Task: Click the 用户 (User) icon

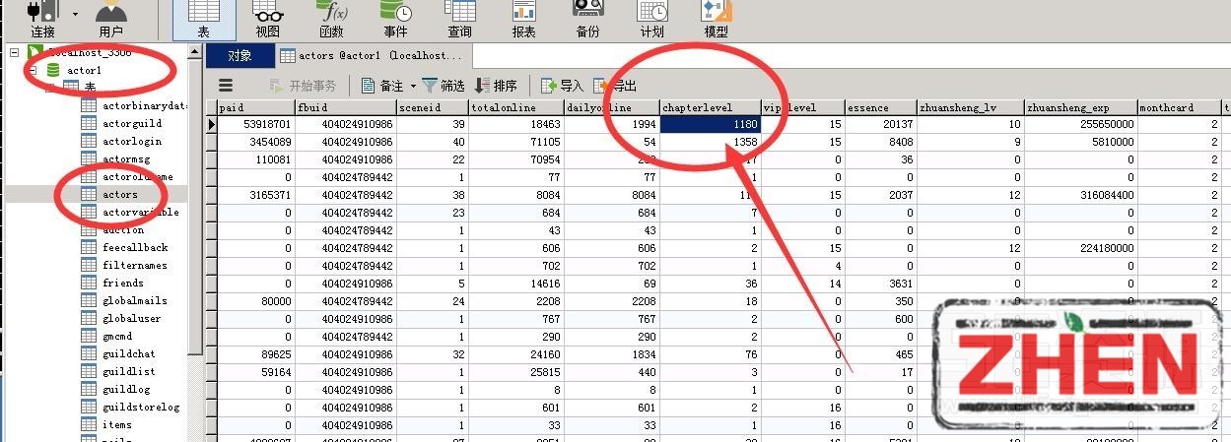Action: coord(111,18)
